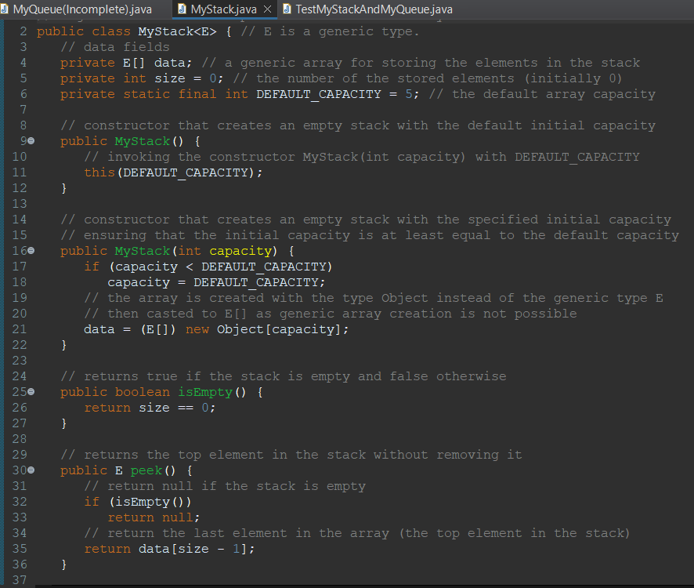Click the peek method name on line 30
694x588 pixels.
click(146, 470)
